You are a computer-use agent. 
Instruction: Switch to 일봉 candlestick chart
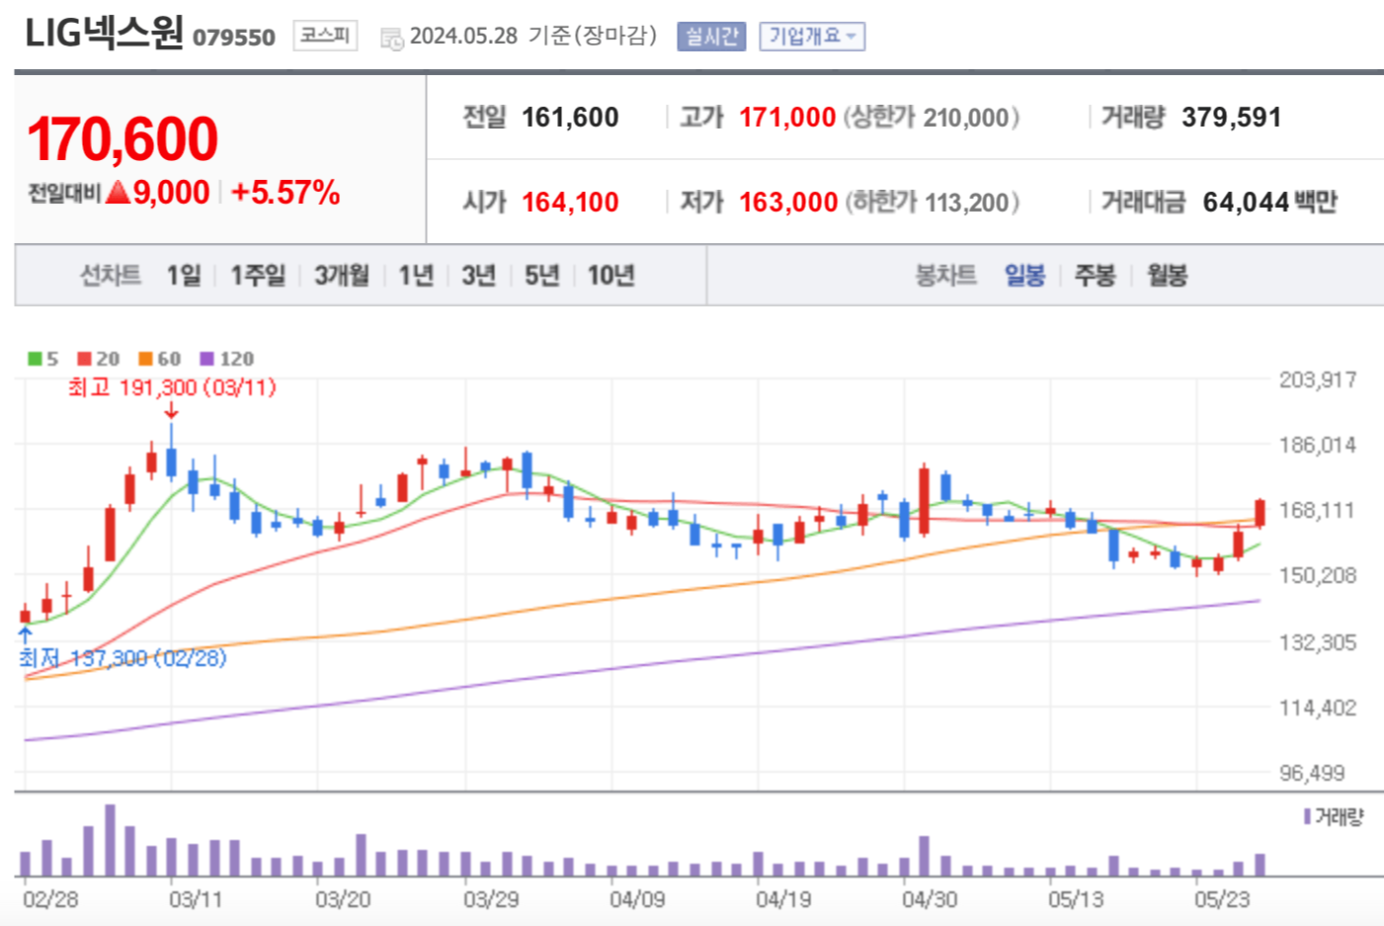pyautogui.click(x=1024, y=275)
